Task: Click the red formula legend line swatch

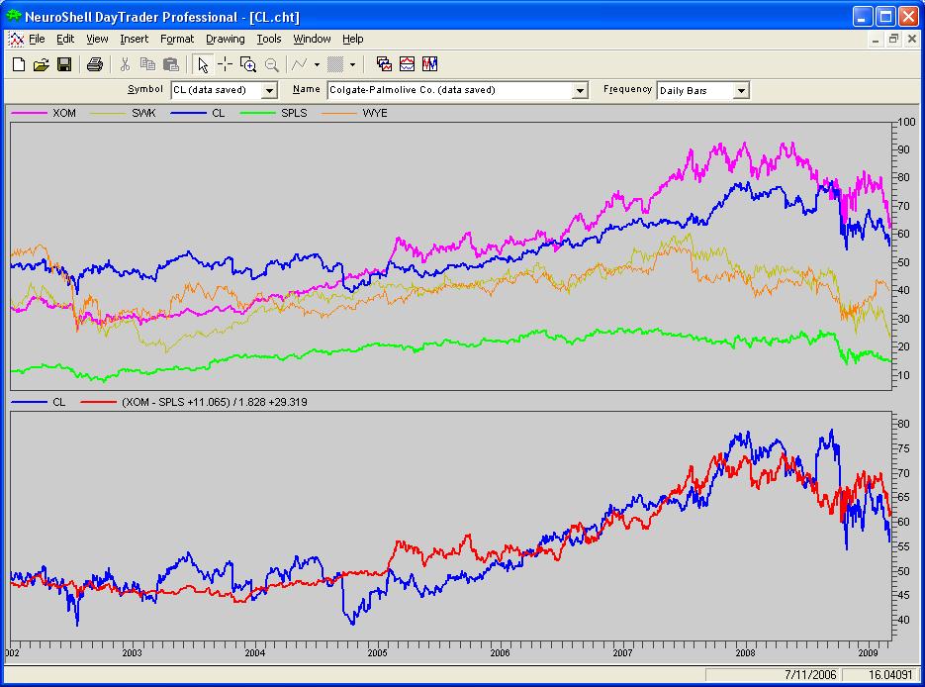Action: click(99, 402)
